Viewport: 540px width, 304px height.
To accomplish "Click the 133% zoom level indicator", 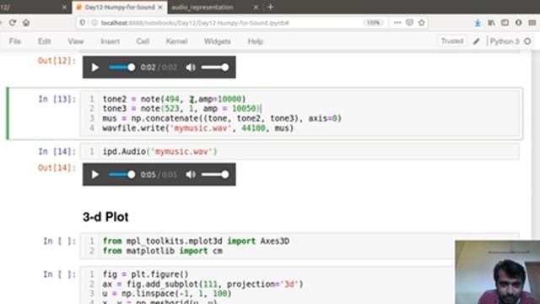I will tap(373, 23).
